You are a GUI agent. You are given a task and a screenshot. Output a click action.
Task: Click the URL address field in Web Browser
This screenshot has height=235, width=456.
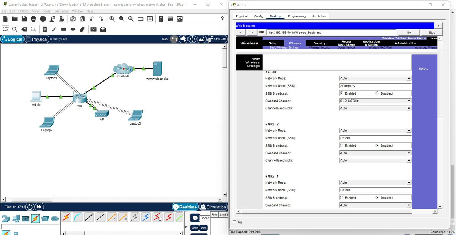pos(331,33)
